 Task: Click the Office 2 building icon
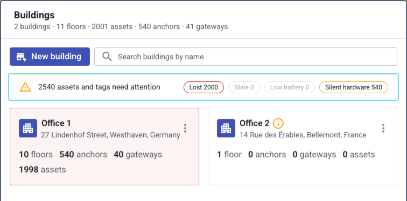[x=226, y=128]
